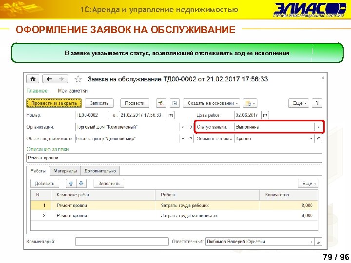This screenshot has width=351, height=263.
Task: Open calendar for the document date
Action: [171, 115]
